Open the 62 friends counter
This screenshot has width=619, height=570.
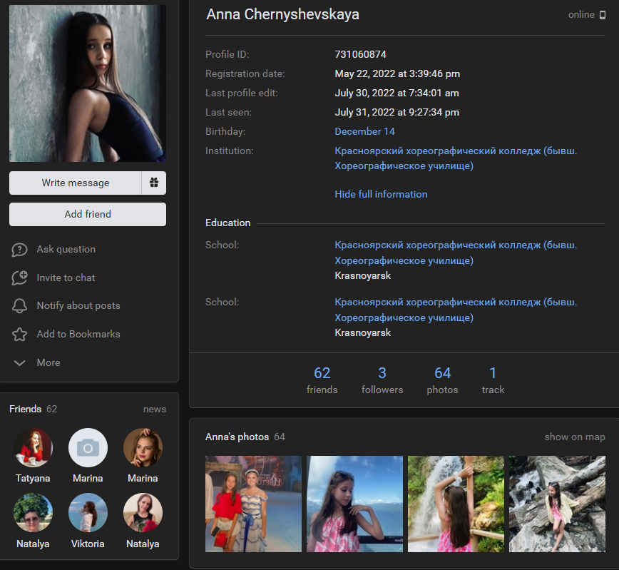tap(322, 380)
